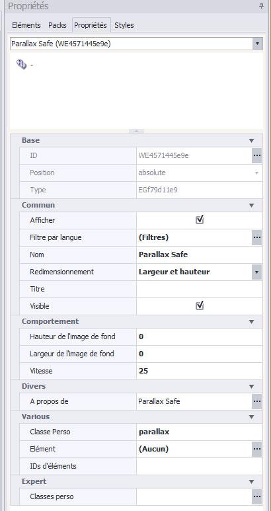Click the Titre value field
271x511 pixels.
(x=200, y=289)
